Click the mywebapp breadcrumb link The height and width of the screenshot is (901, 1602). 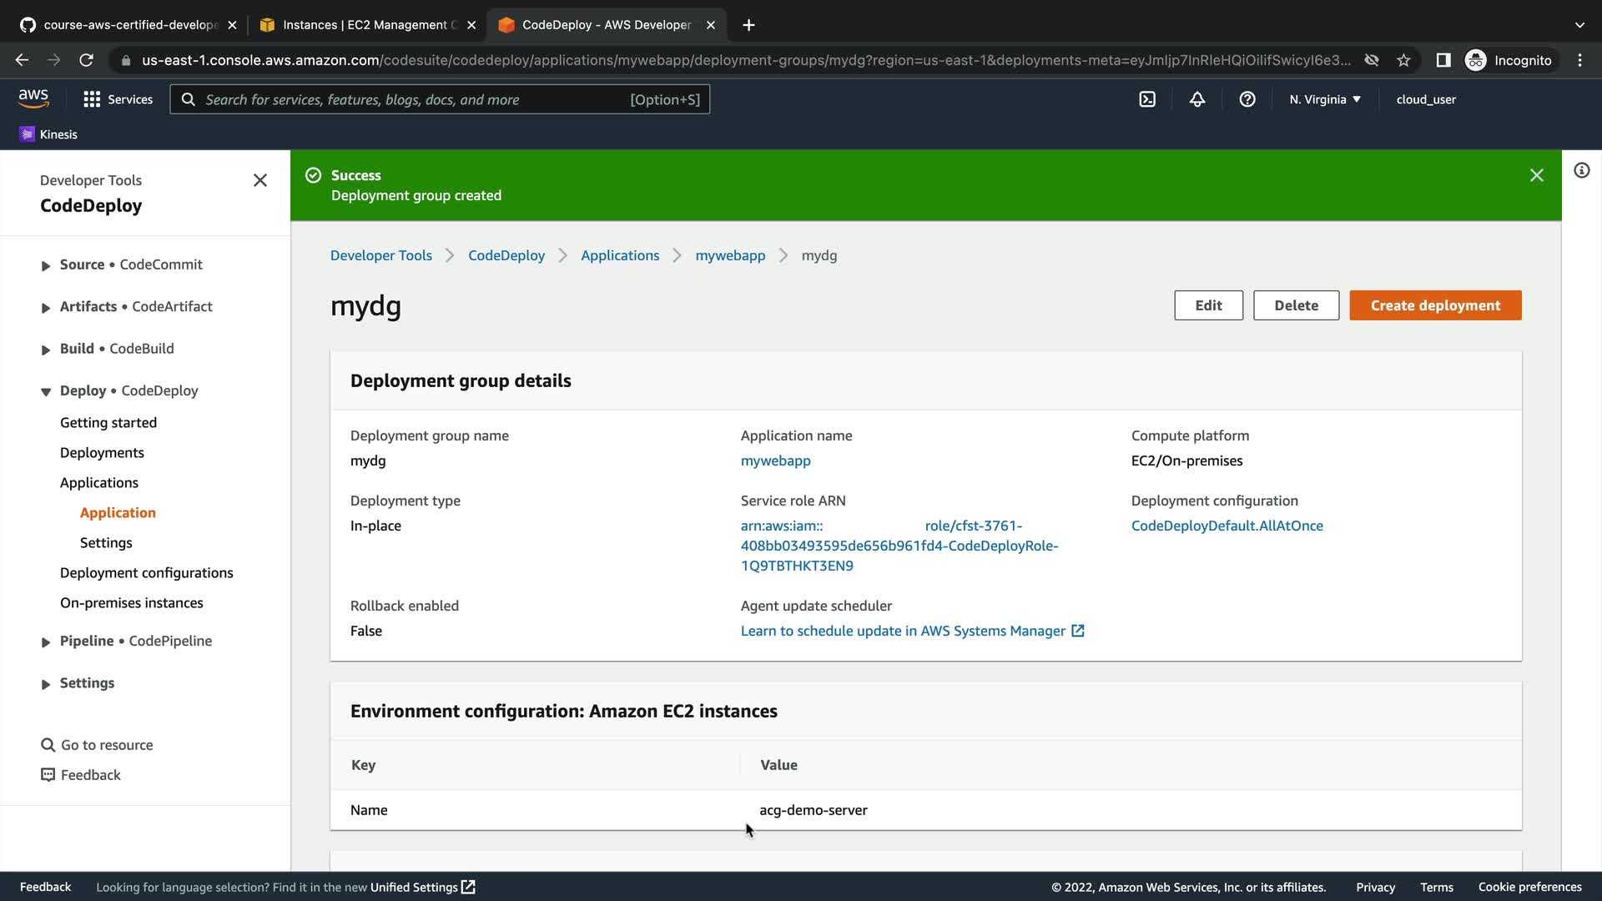click(x=730, y=255)
